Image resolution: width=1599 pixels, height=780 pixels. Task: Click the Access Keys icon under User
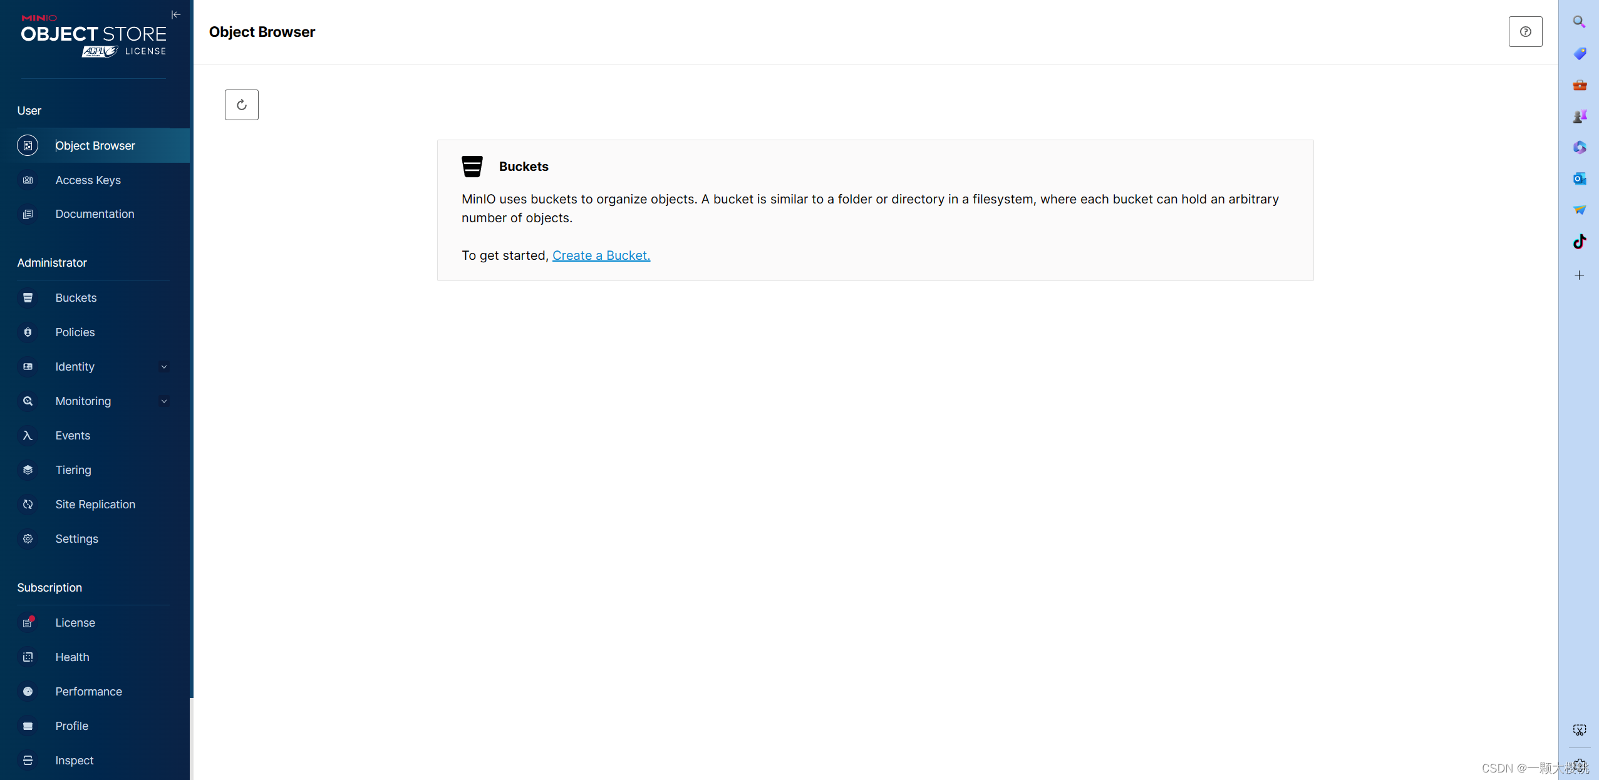pos(28,180)
